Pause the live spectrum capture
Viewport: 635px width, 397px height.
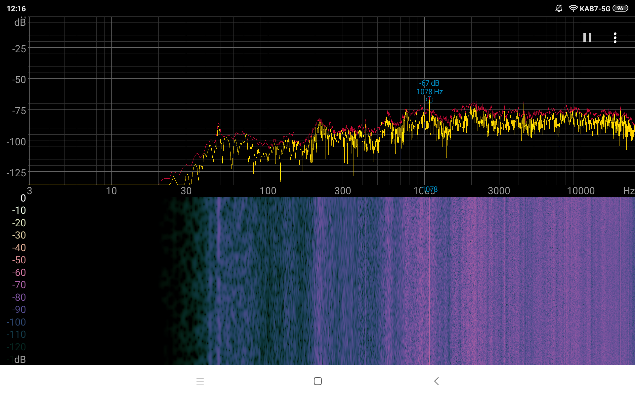pyautogui.click(x=587, y=38)
